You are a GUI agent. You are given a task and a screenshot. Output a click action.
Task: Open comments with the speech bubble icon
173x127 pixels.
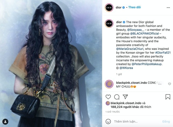pos(117,97)
